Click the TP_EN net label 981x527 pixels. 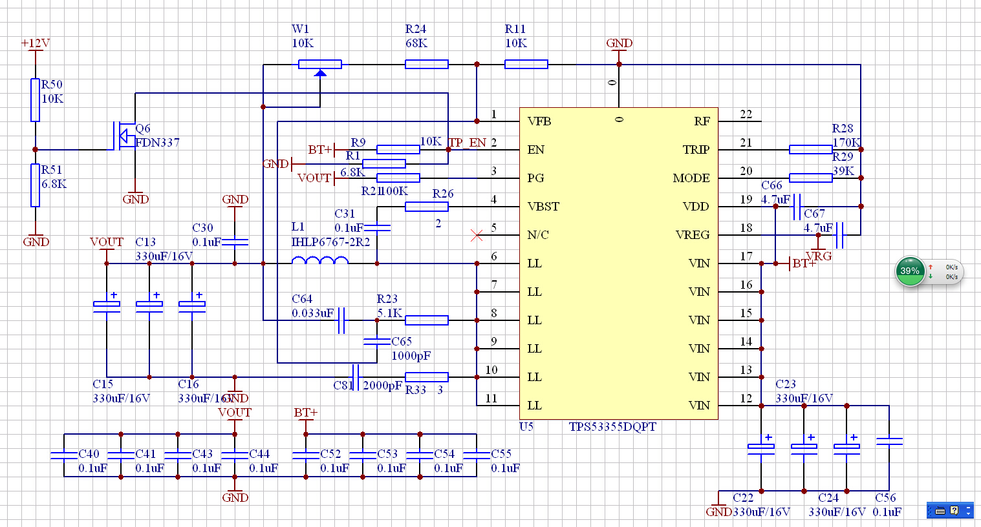point(468,143)
